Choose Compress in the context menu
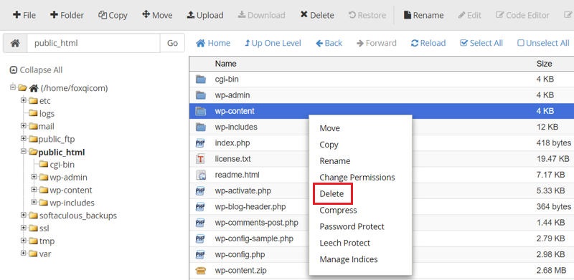 338,211
